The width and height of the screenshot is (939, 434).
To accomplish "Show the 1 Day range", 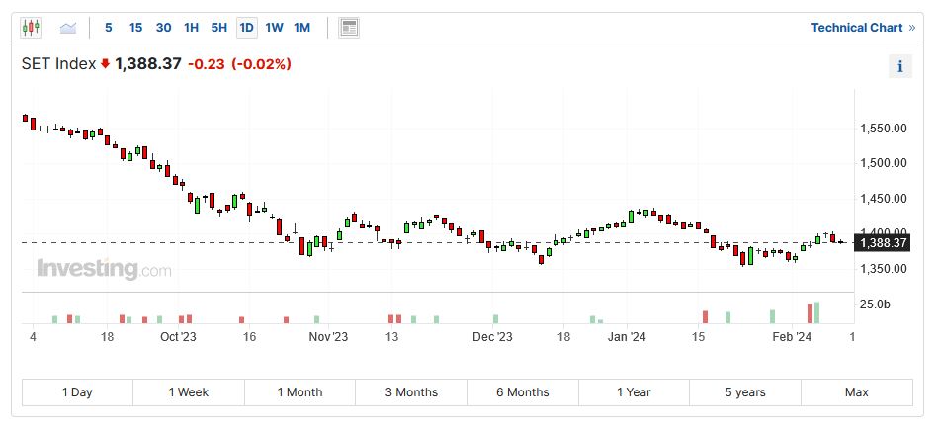I will tap(77, 392).
